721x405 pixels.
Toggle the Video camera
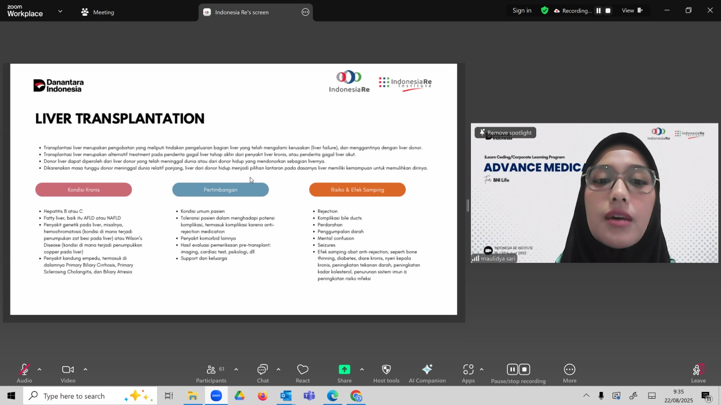pyautogui.click(x=68, y=373)
